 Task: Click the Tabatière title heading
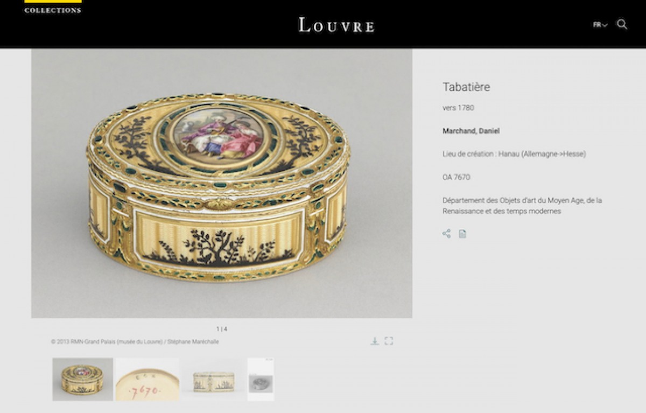466,87
